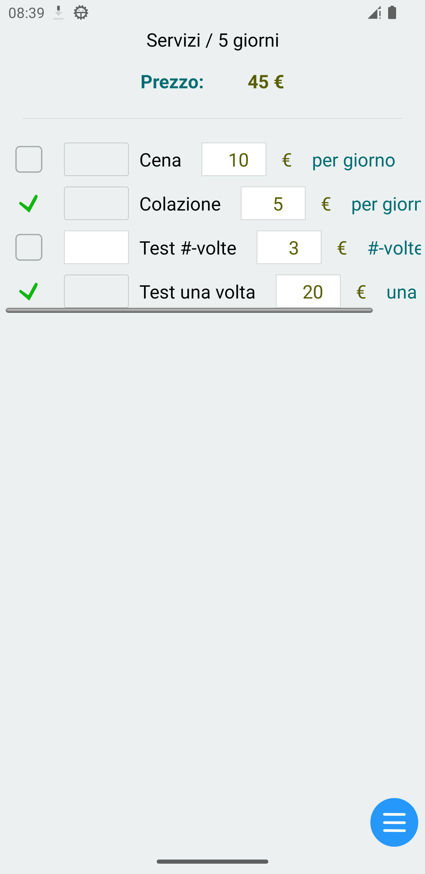Uncheck the Colazione green checkmark
Viewport: 425px width, 874px height.
[29, 203]
